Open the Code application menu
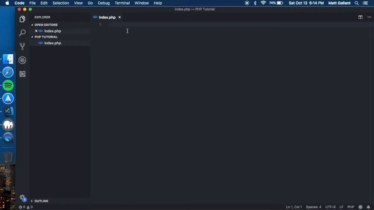 (x=19, y=3)
